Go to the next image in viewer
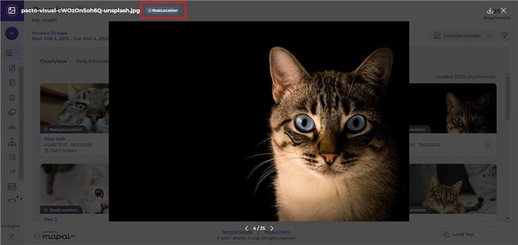Image resolution: width=518 pixels, height=245 pixels. coord(272,228)
